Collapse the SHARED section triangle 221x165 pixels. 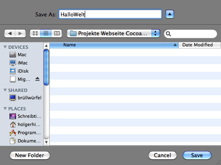tap(5, 90)
